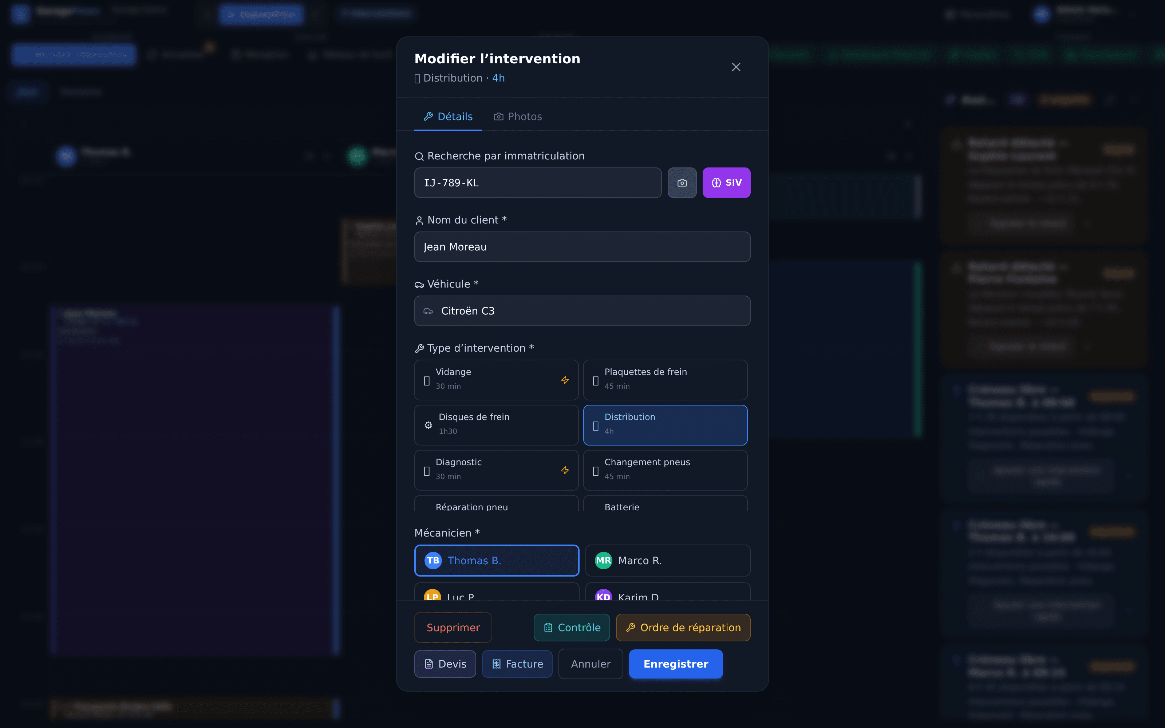Click the document icon in Devis button
The width and height of the screenshot is (1165, 728).
click(x=429, y=664)
